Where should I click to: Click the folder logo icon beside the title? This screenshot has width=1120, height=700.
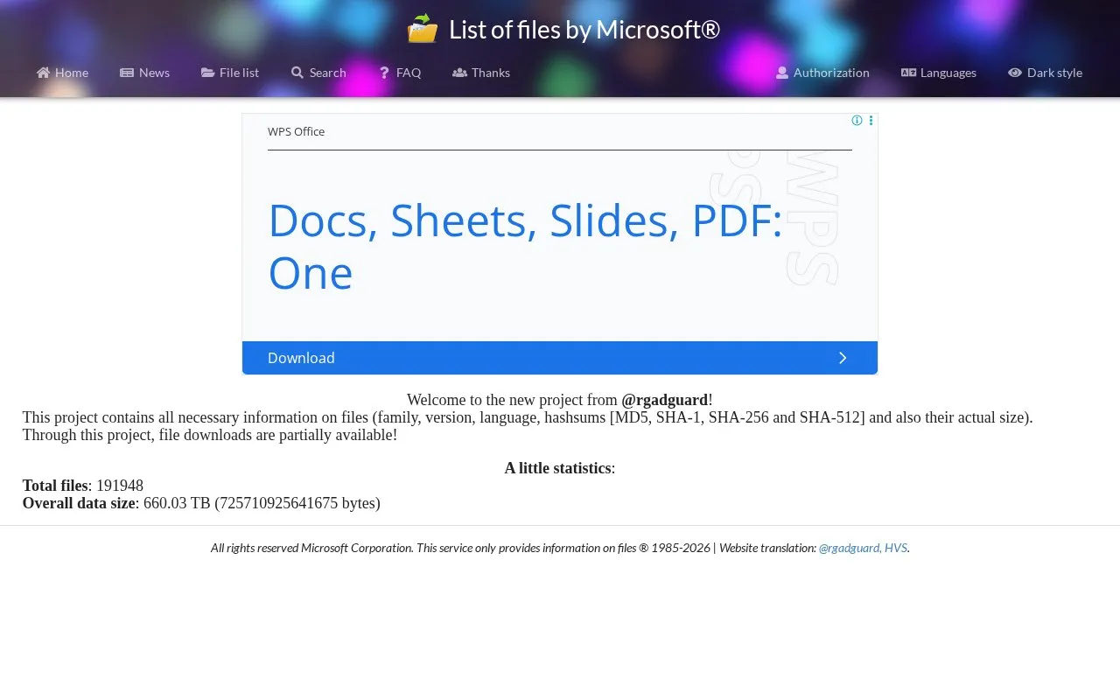point(423,29)
